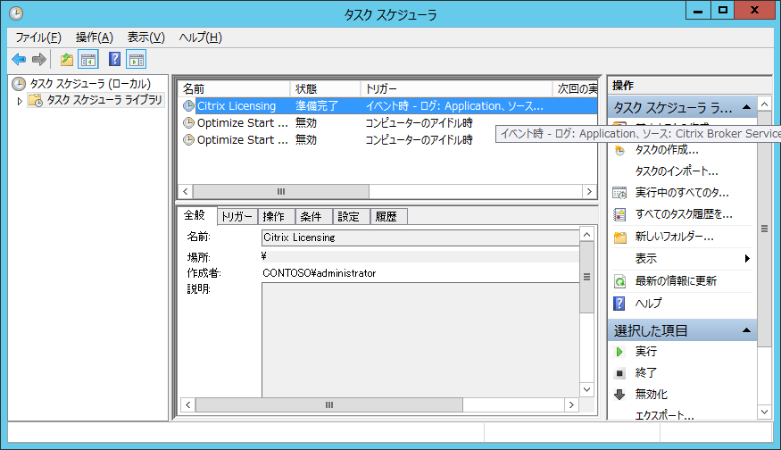Click the 終了 stop icon
Image resolution: width=781 pixels, height=450 pixels.
(x=619, y=372)
